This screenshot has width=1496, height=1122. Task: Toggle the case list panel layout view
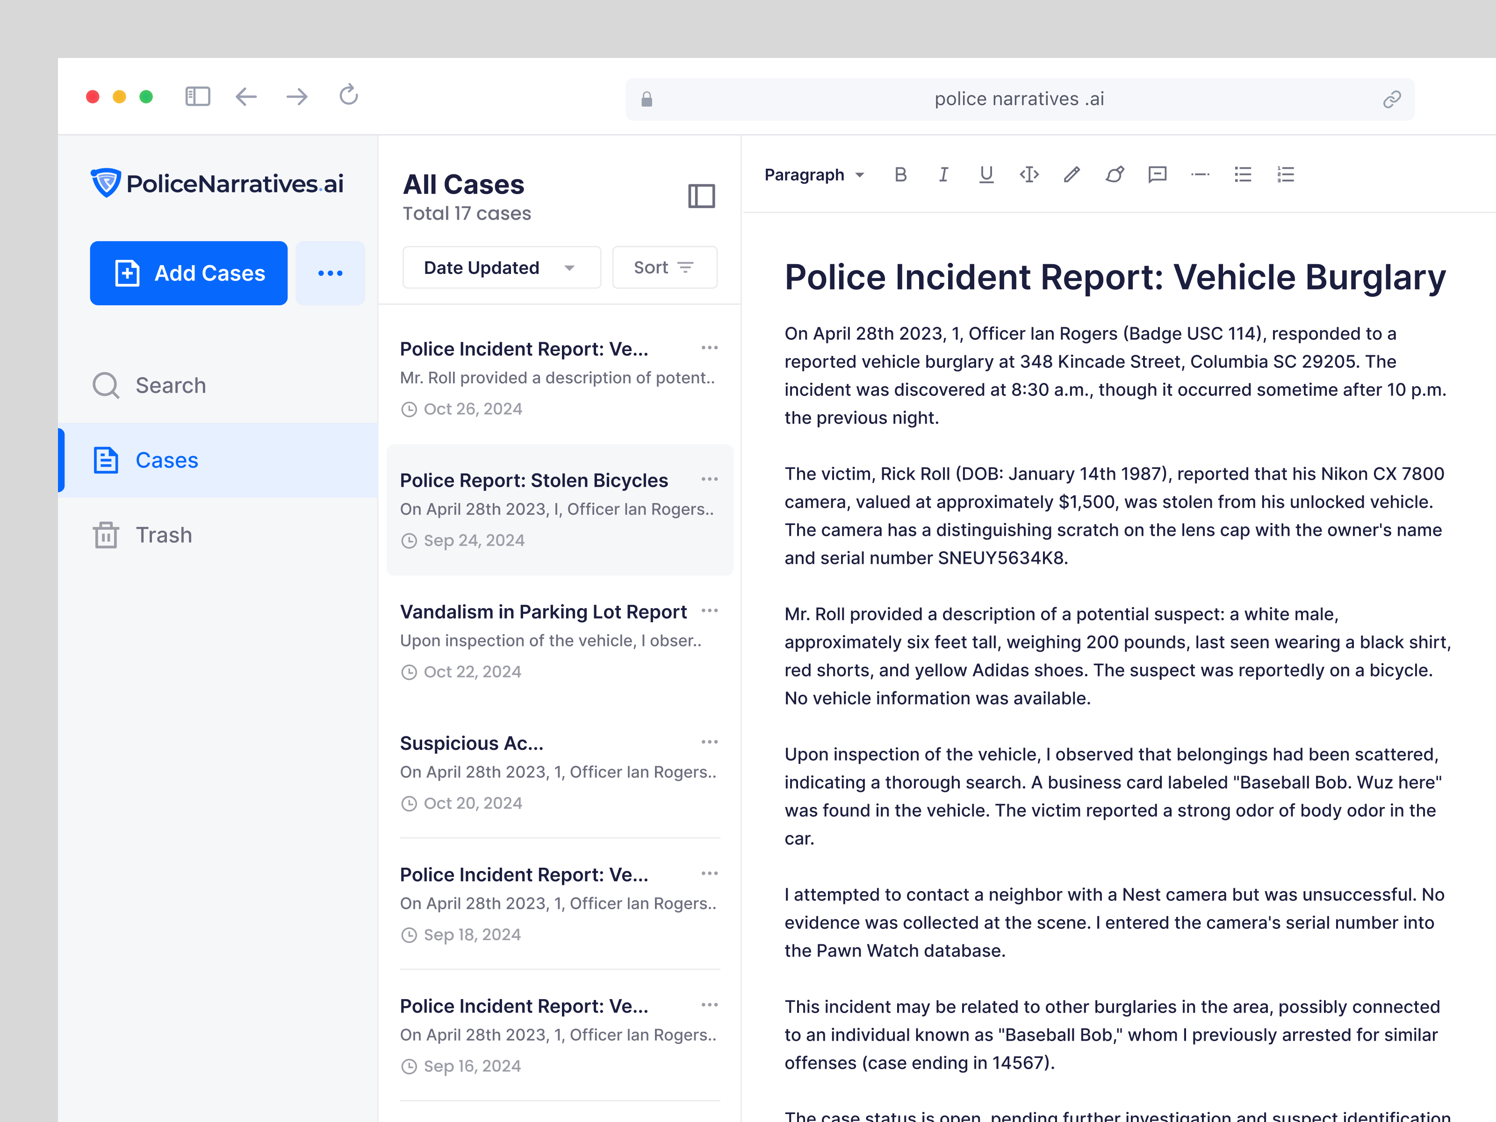[702, 196]
